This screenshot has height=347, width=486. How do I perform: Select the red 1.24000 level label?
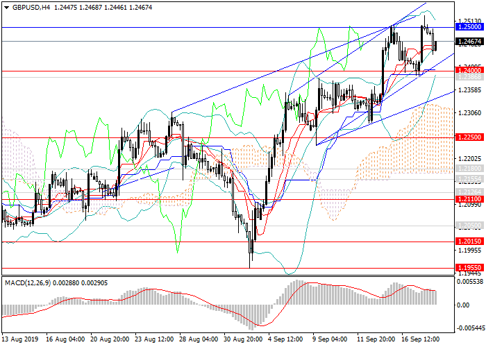click(x=469, y=71)
